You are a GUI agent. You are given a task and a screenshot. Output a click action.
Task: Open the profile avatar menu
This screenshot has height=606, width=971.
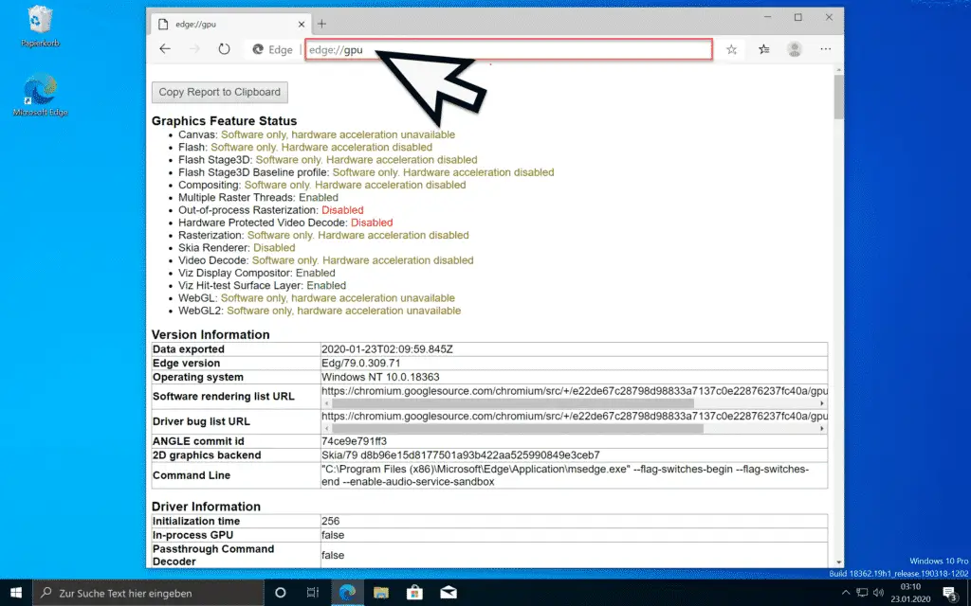(795, 49)
